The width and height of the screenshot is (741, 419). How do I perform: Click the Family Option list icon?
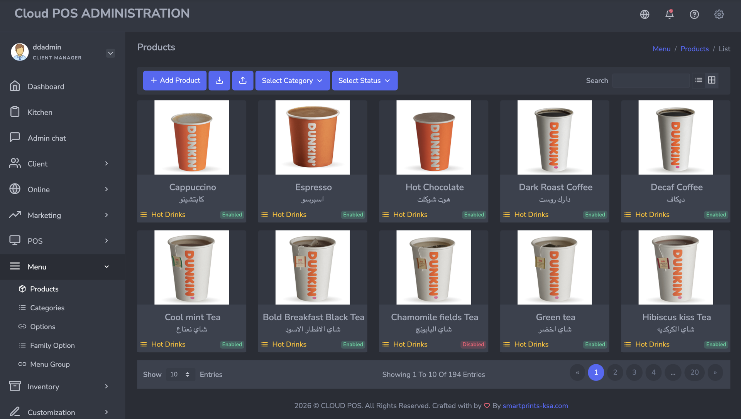point(22,345)
